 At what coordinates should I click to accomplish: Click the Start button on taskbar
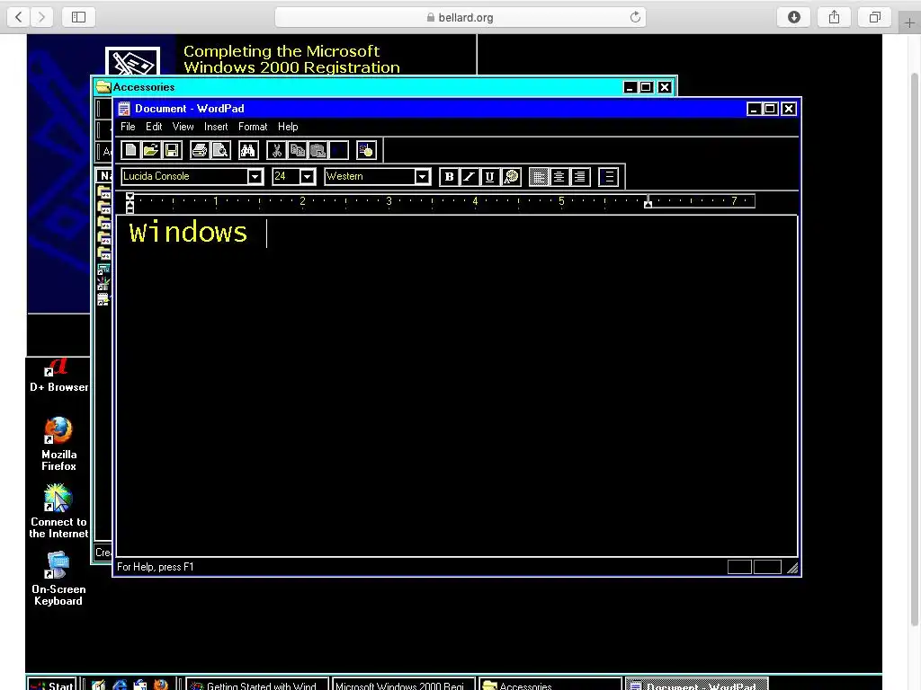(51, 684)
